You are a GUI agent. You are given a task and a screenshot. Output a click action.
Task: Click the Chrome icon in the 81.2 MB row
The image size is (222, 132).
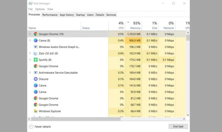pos(36,98)
